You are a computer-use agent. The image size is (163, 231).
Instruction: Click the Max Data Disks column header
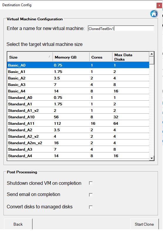tap(131, 57)
